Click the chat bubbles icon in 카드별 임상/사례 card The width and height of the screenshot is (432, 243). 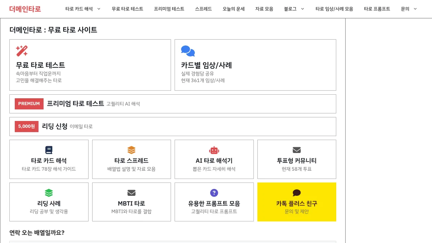[x=188, y=51]
